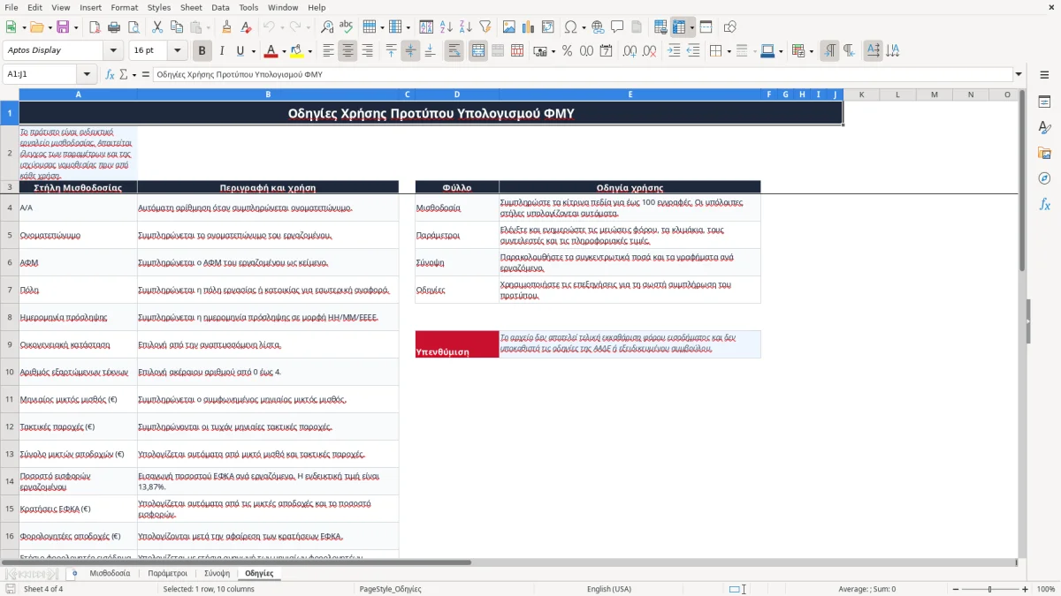Select row 5 header

(x=10, y=235)
